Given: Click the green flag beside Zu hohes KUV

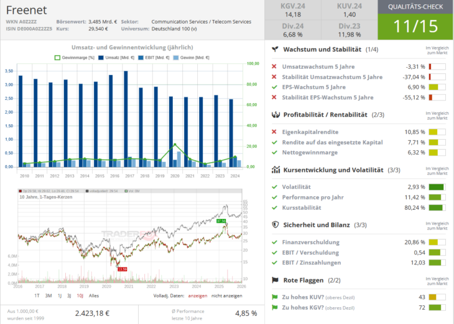Looking at the screenshot, I should tap(274, 297).
